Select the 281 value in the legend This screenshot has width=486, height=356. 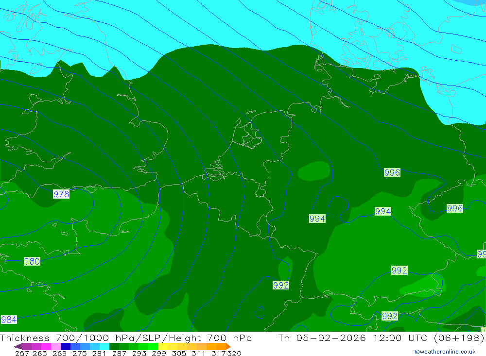[99, 354]
